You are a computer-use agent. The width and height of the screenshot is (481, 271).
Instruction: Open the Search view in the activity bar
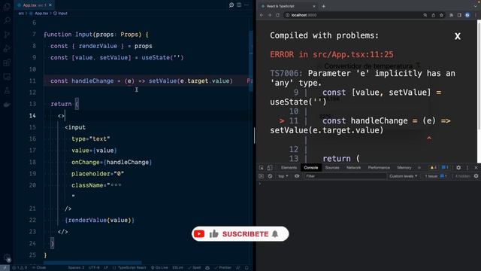[x=7, y=20]
